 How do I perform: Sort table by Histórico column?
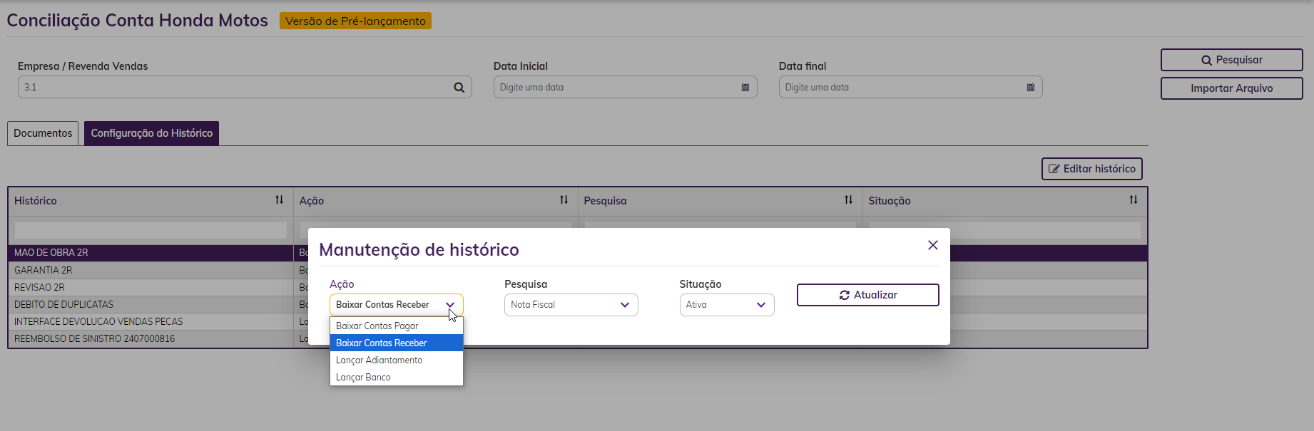[279, 200]
